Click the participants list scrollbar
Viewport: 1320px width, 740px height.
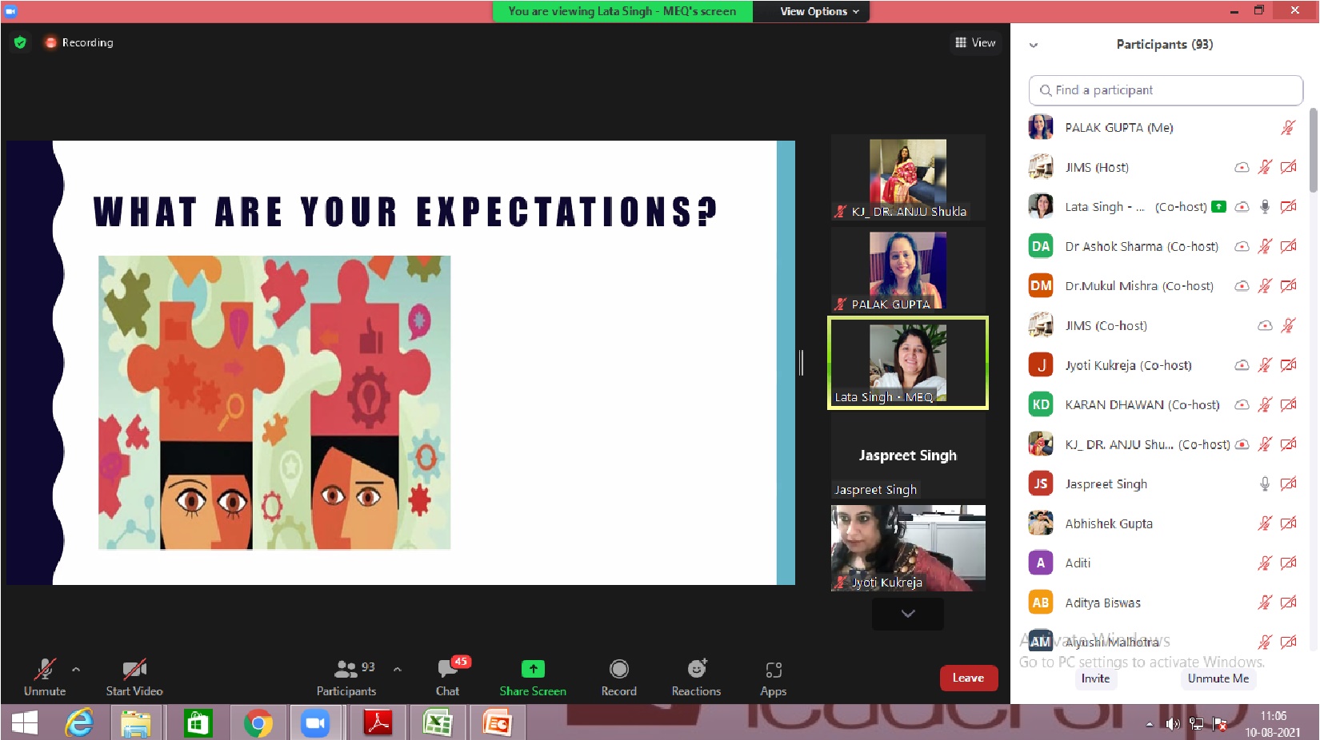1313,152
